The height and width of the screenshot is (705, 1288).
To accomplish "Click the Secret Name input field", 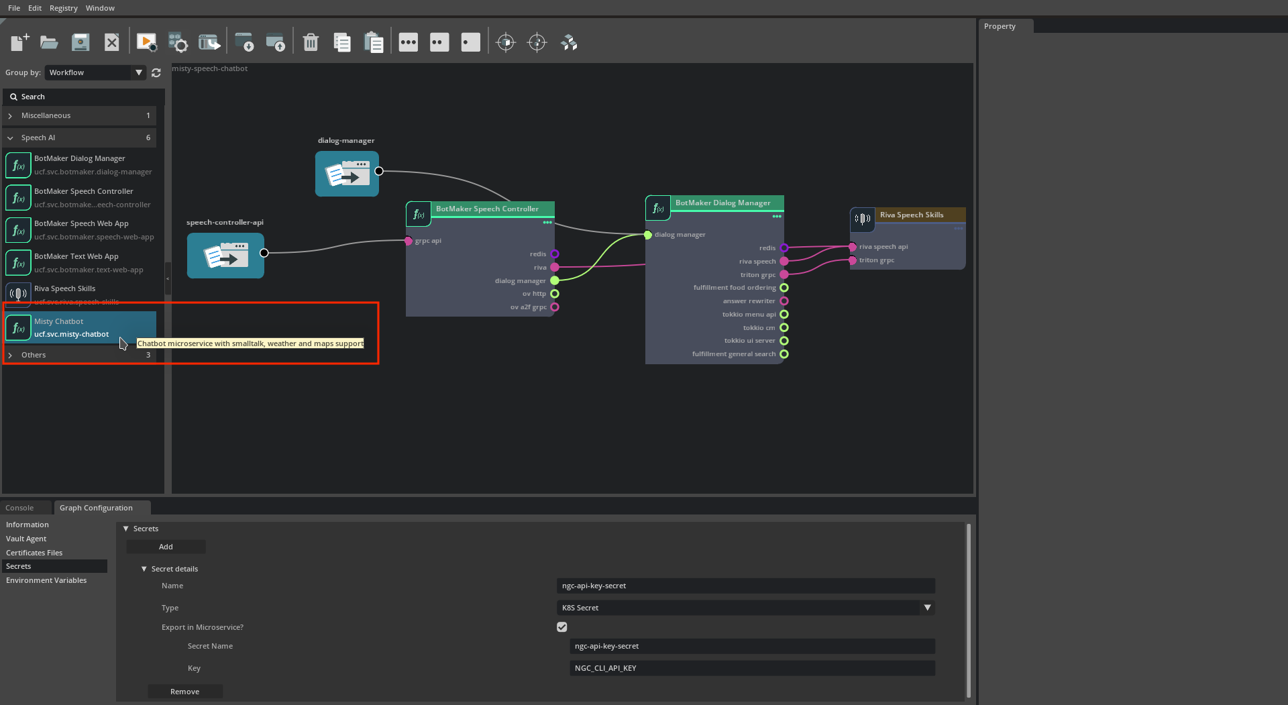I will tap(752, 646).
